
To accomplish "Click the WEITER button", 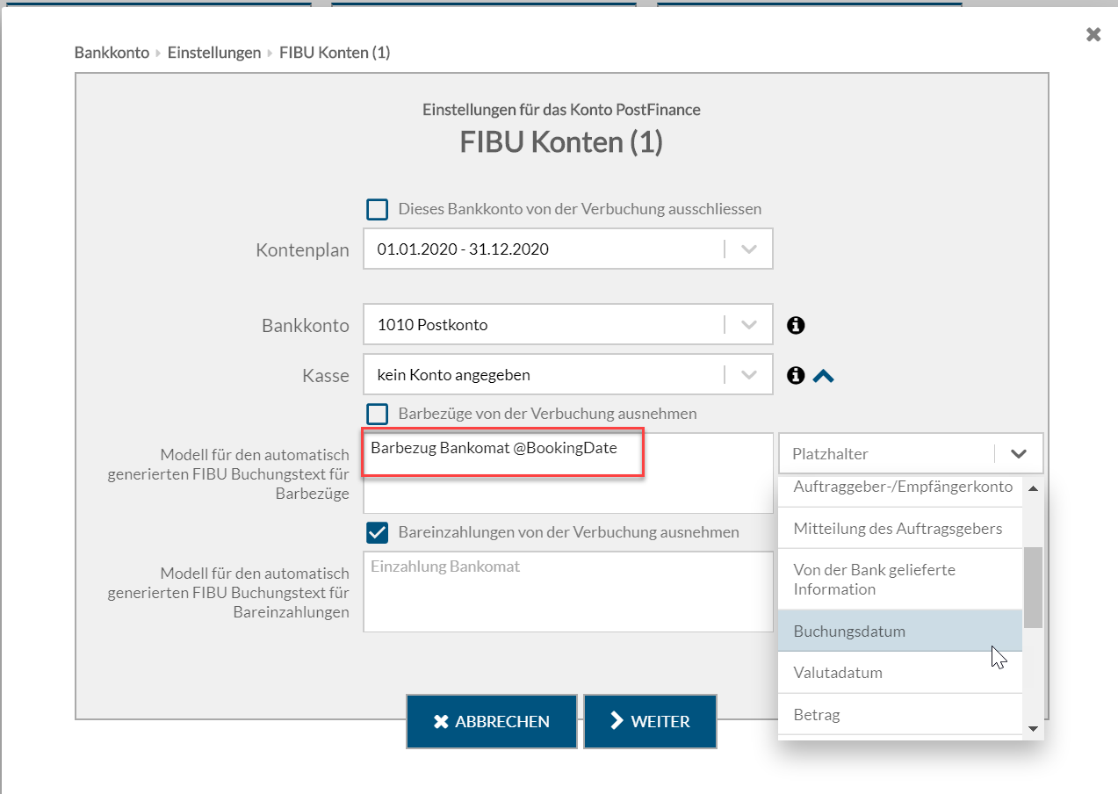I will [650, 721].
